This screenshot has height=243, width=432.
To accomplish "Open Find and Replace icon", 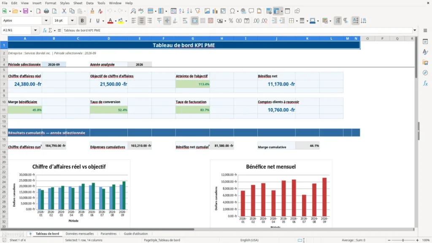I will pyautogui.click(x=133, y=11).
